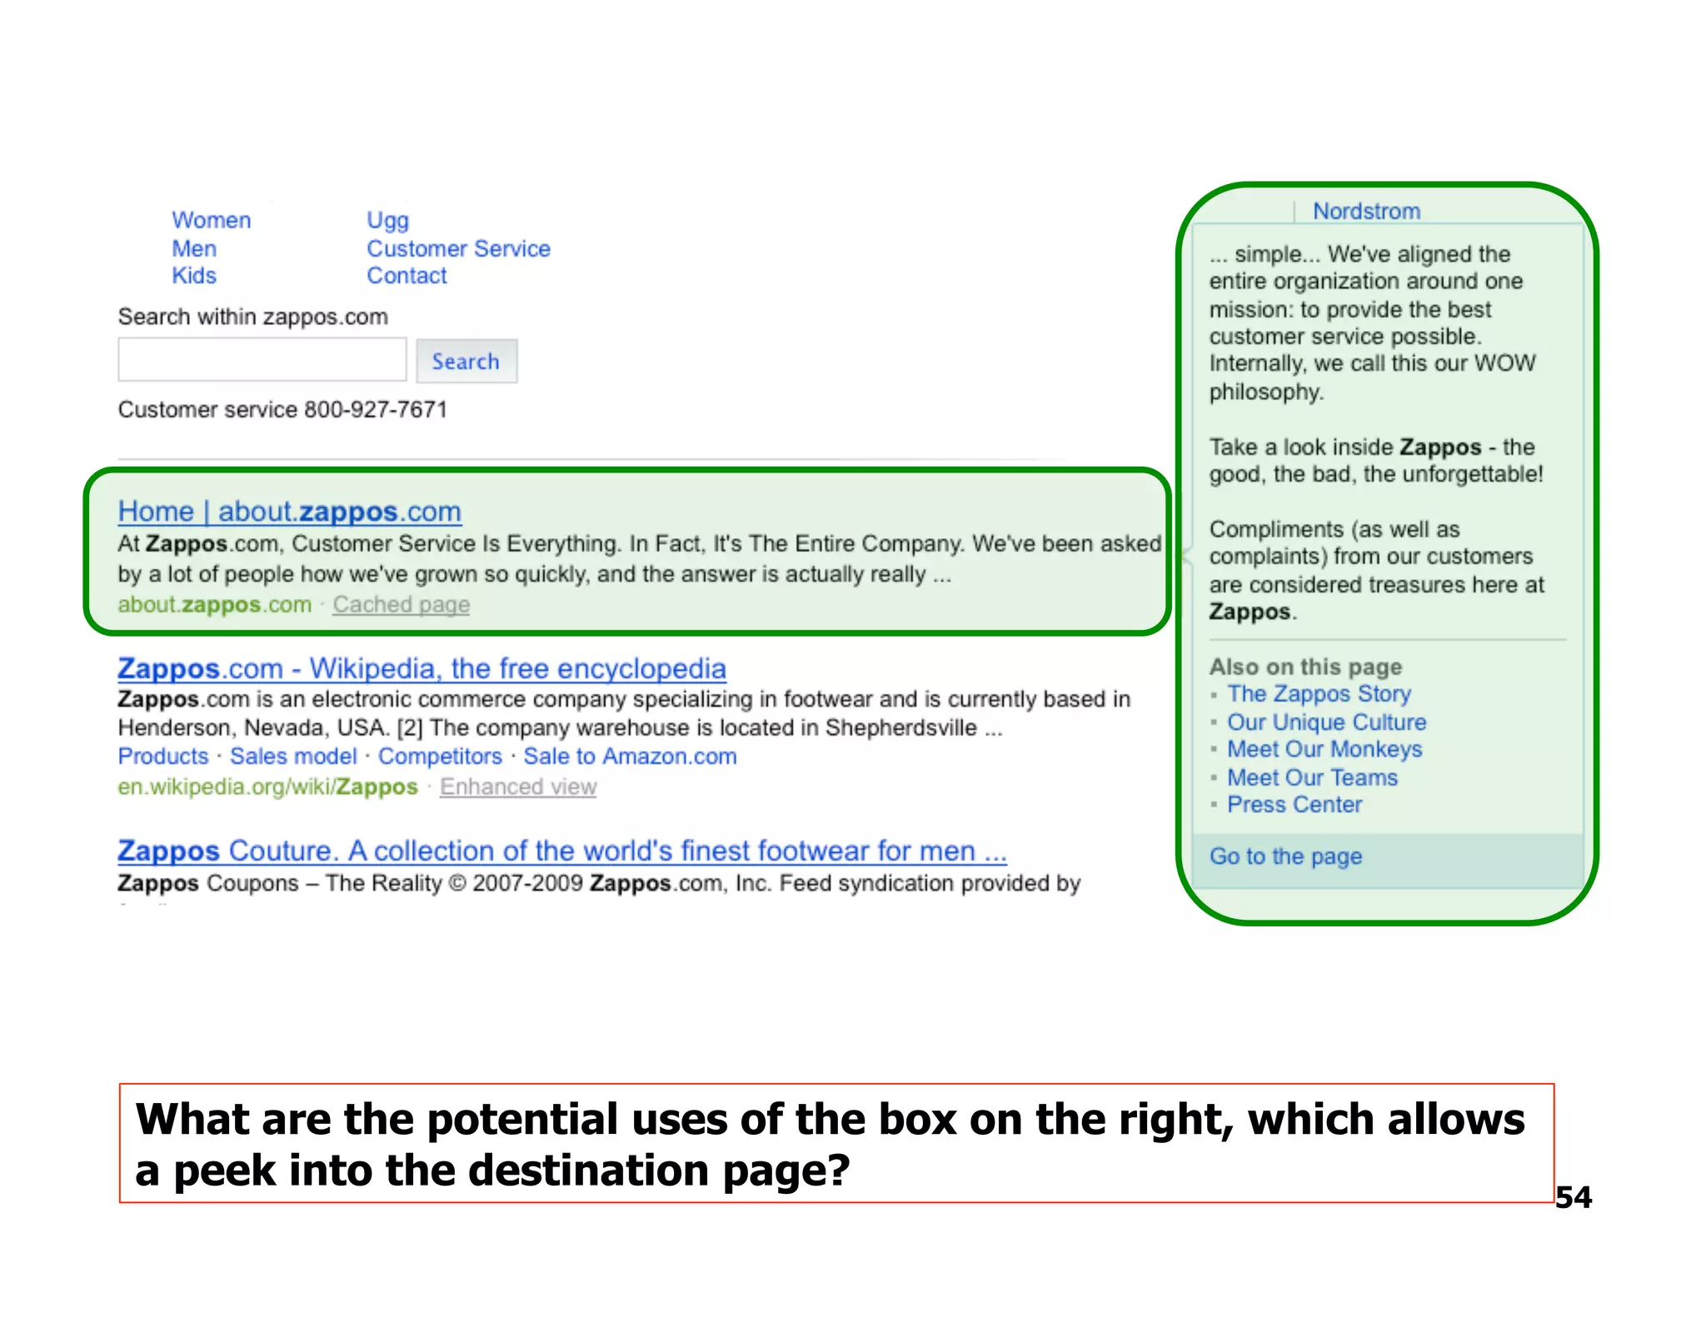Viewport: 1706px width, 1318px height.
Task: Click the Customer service 800-927-7671 text
Action: coord(283,409)
